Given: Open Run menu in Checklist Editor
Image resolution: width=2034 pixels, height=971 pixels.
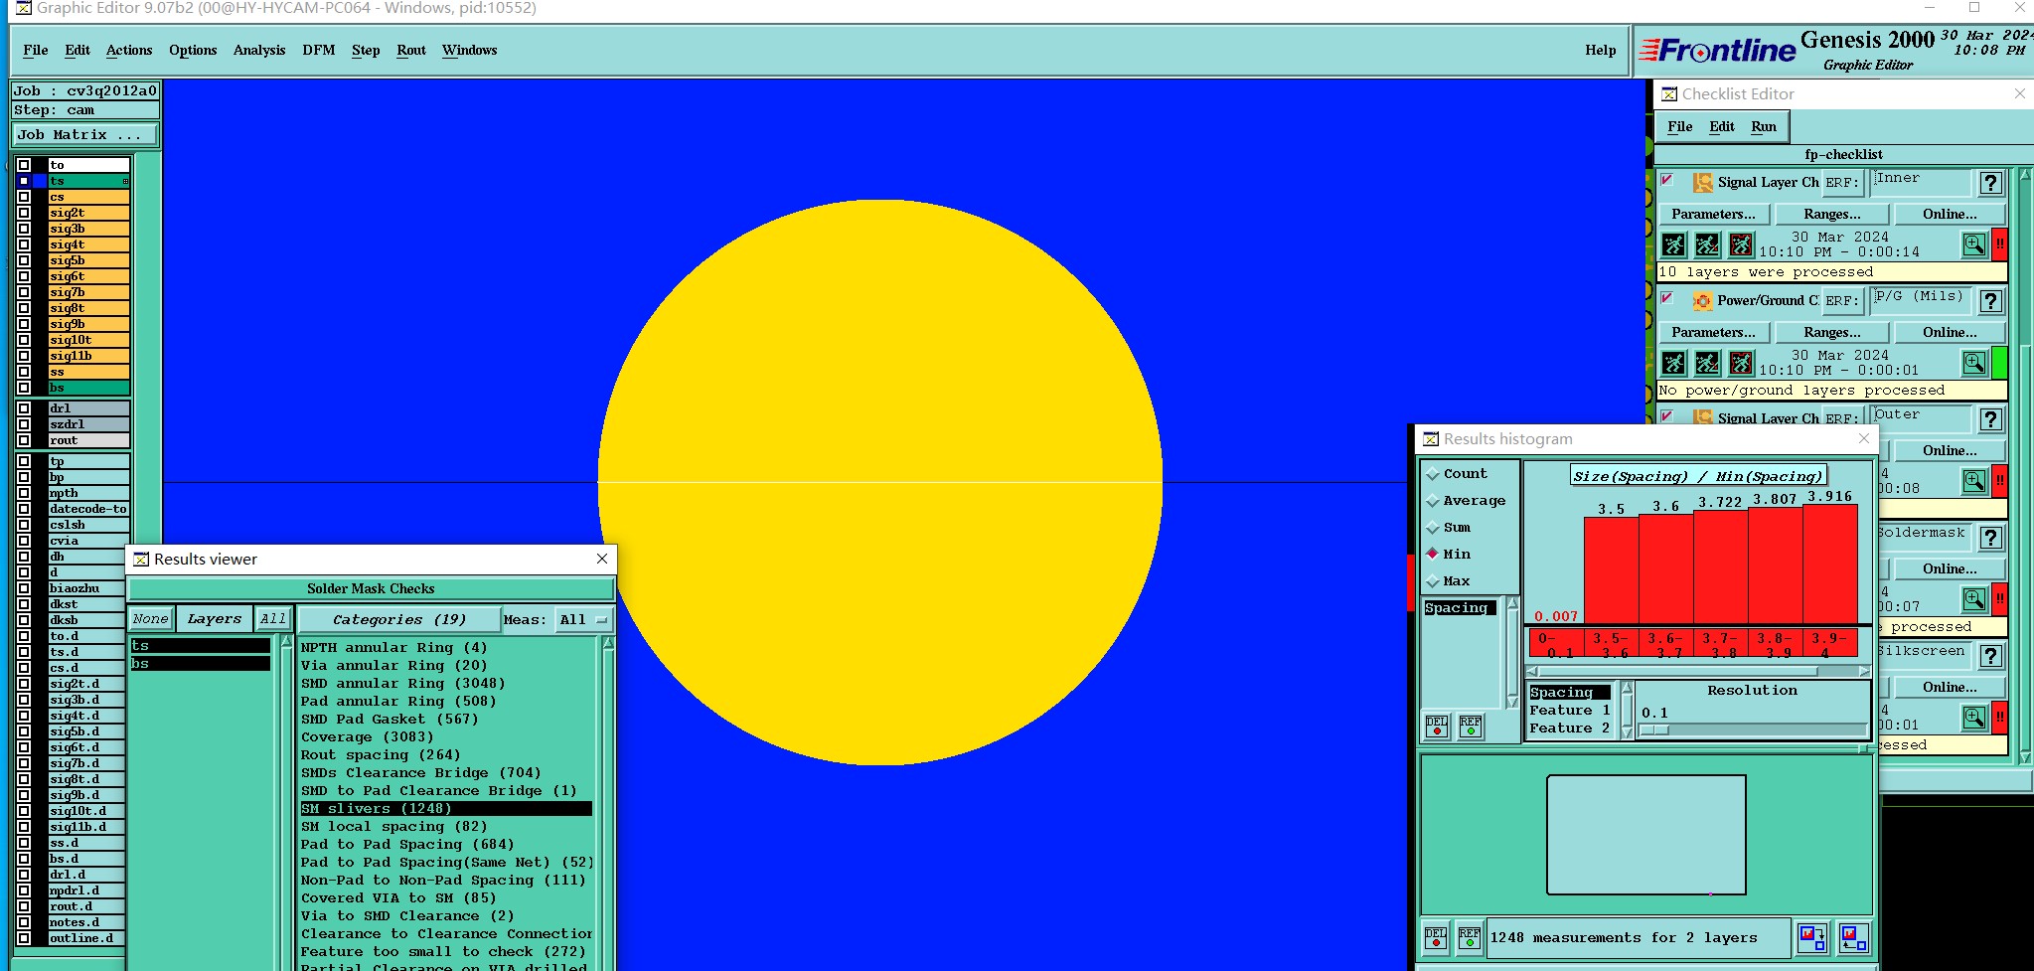Looking at the screenshot, I should pyautogui.click(x=1764, y=126).
